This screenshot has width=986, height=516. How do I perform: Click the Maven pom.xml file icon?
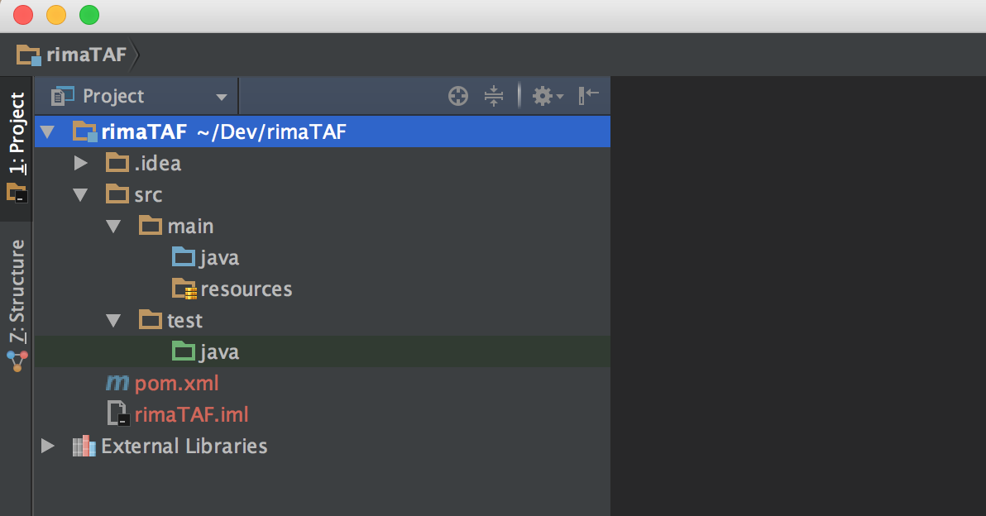pos(117,384)
